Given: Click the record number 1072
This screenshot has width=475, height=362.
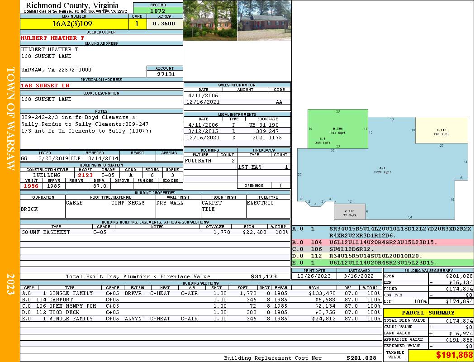Looking at the screenshot, I should click(157, 11).
